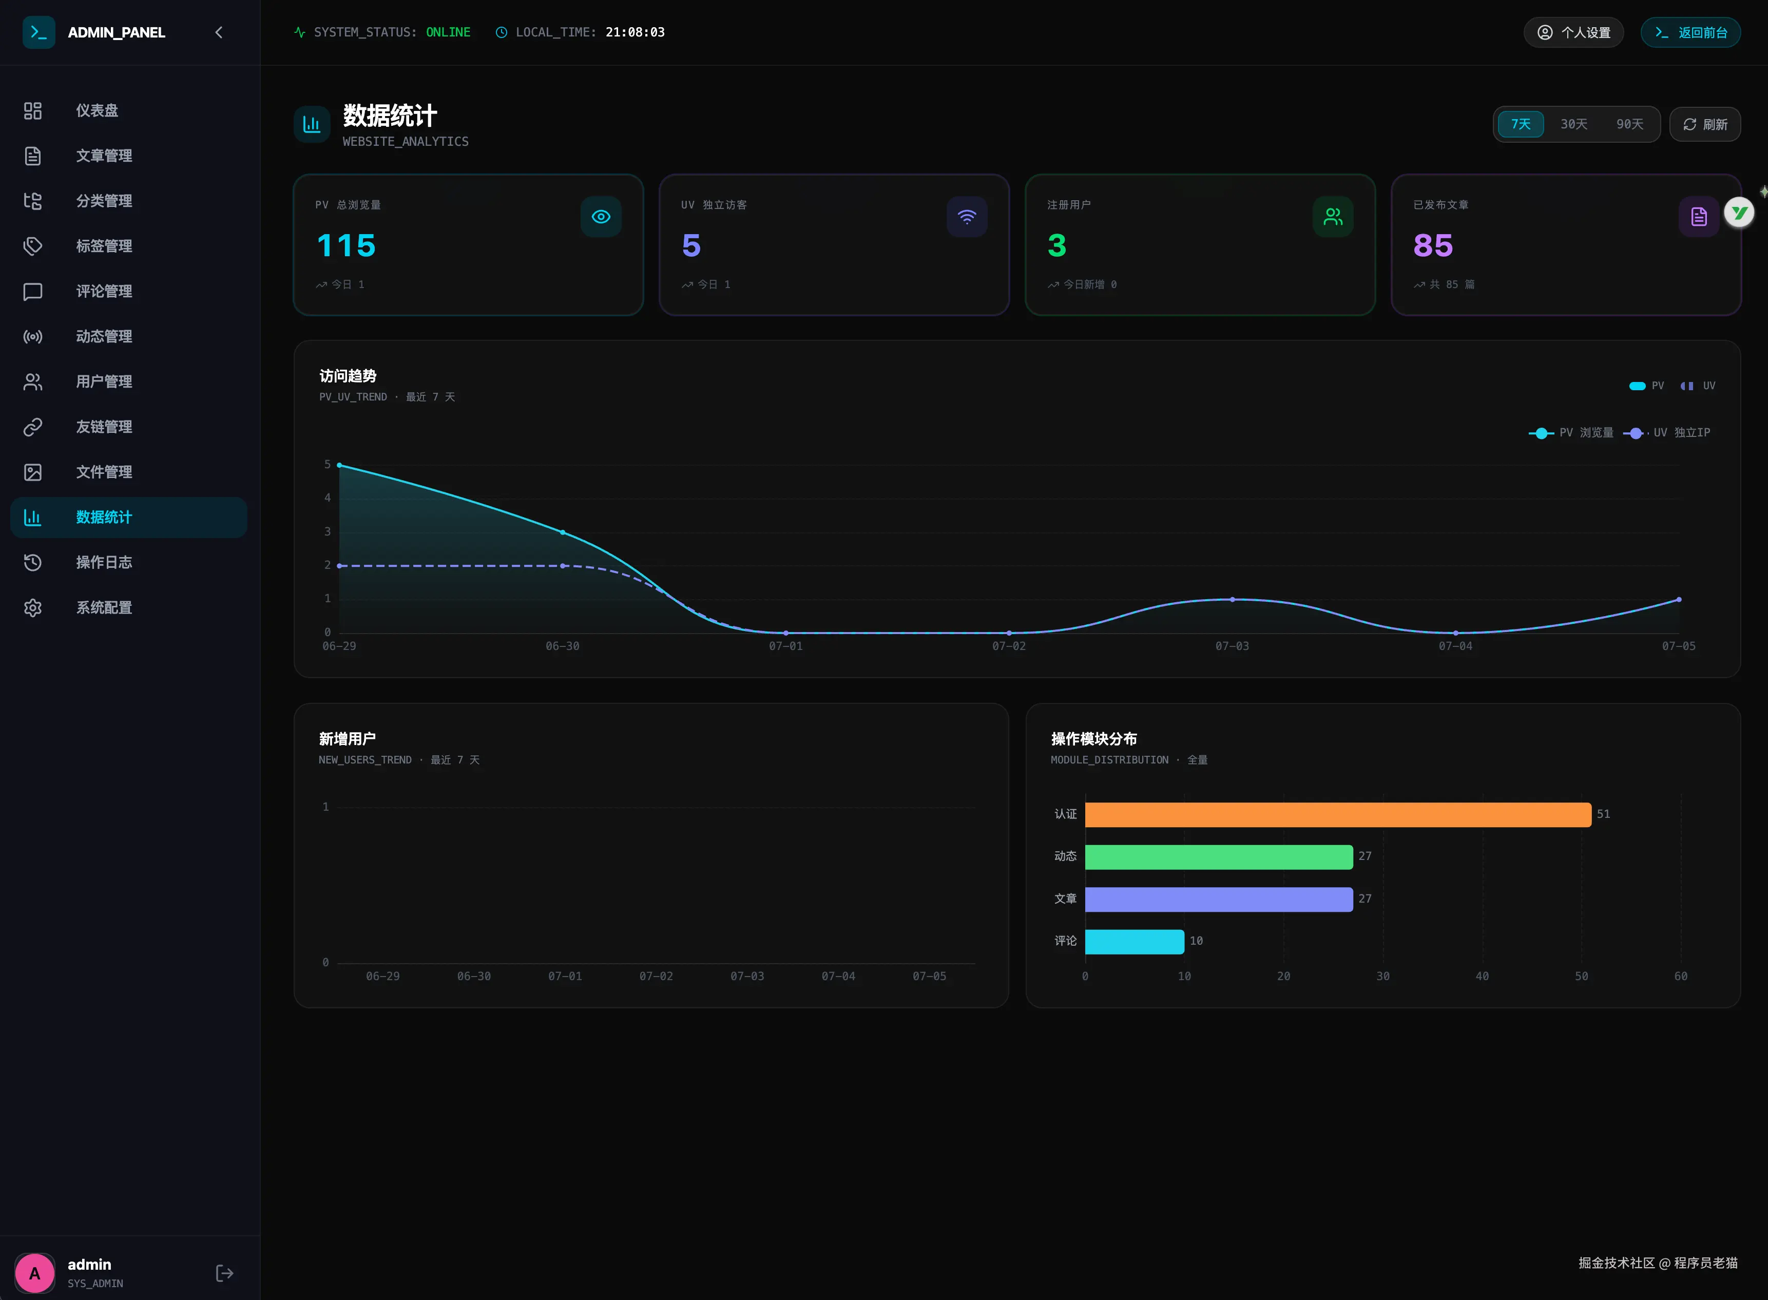
Task: Click the chain link icon beside 友链管理
Action: [32, 427]
